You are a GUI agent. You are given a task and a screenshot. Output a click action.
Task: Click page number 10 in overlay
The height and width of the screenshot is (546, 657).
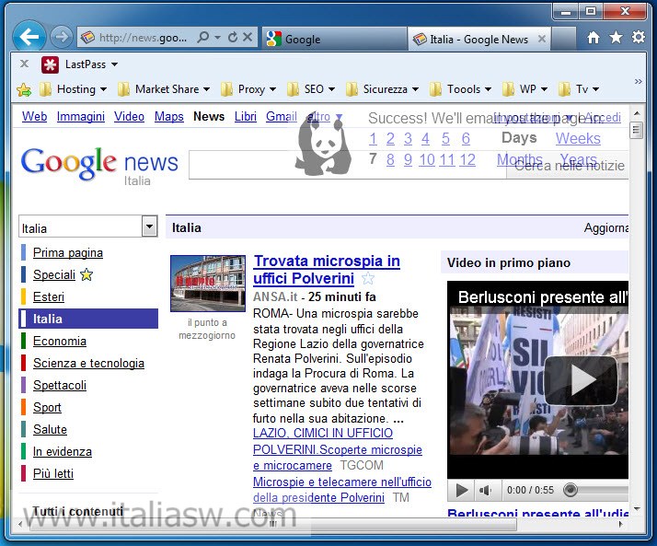[x=427, y=160]
